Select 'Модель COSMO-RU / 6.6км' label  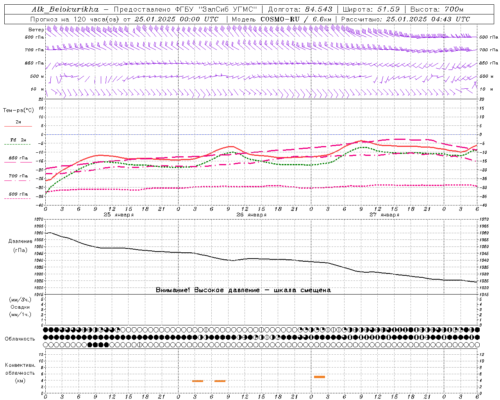point(282,19)
